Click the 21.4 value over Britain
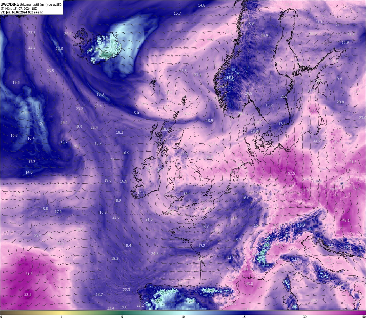The width and height of the screenshot is (366, 319). (x=184, y=154)
